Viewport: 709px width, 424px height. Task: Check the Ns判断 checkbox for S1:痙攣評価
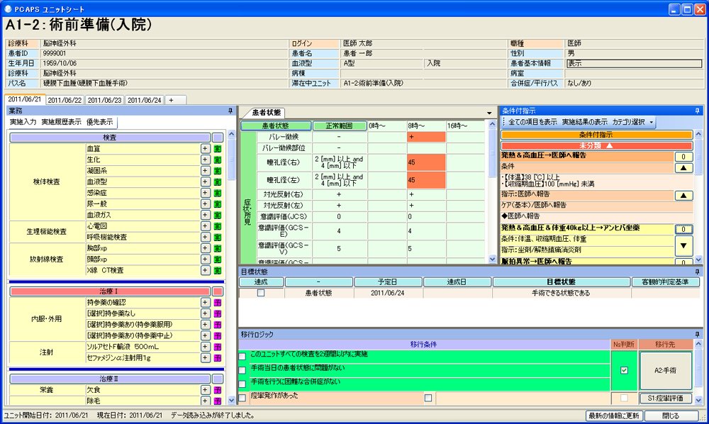point(624,398)
